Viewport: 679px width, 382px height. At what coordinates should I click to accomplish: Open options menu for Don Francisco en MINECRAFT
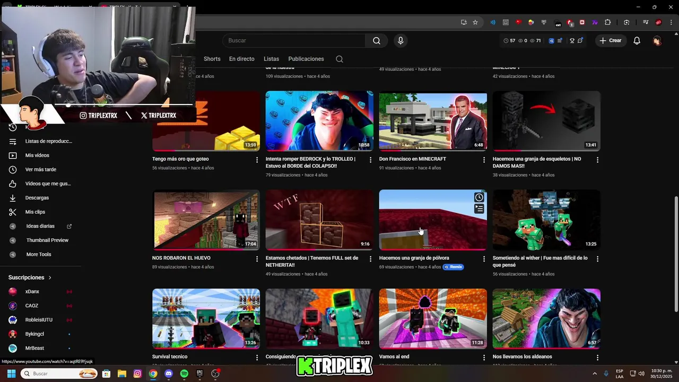pyautogui.click(x=484, y=160)
